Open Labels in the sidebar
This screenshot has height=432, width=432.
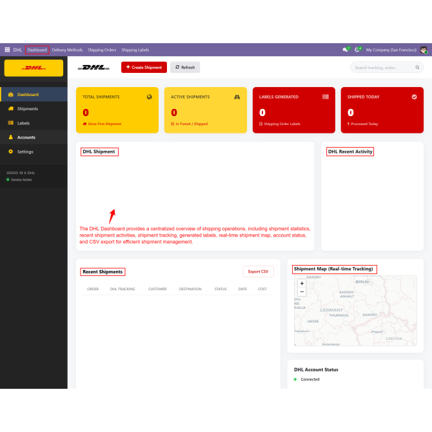tap(34, 123)
